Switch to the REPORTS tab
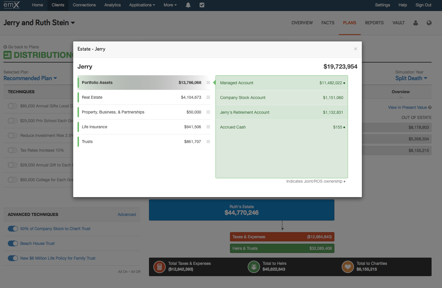Image resolution: width=442 pixels, height=288 pixels. click(374, 23)
